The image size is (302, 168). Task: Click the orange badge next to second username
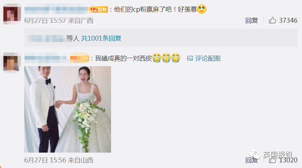(x=79, y=58)
